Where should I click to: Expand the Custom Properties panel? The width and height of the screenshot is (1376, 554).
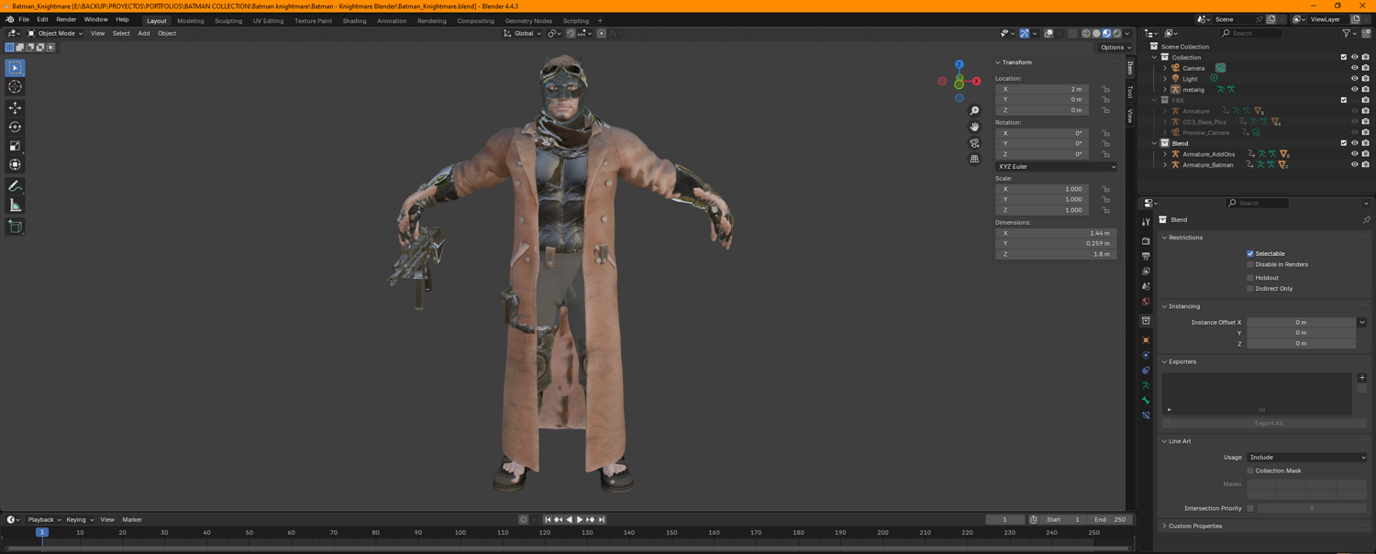point(1194,526)
